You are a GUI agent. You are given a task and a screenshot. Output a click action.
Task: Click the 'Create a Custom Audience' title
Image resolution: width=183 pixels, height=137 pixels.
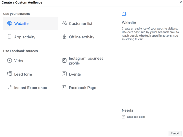pyautogui.click(x=22, y=2)
